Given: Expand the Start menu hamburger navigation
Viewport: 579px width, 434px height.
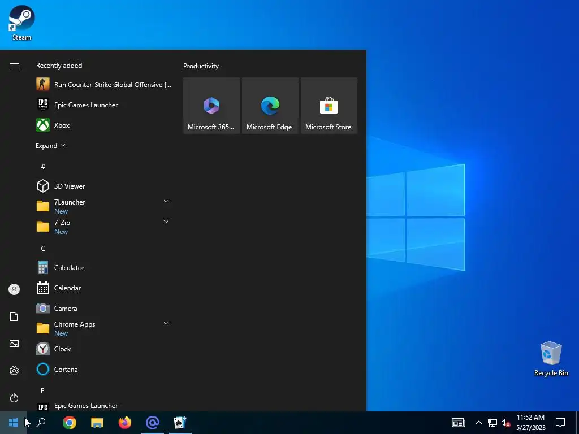Looking at the screenshot, I should (14, 66).
